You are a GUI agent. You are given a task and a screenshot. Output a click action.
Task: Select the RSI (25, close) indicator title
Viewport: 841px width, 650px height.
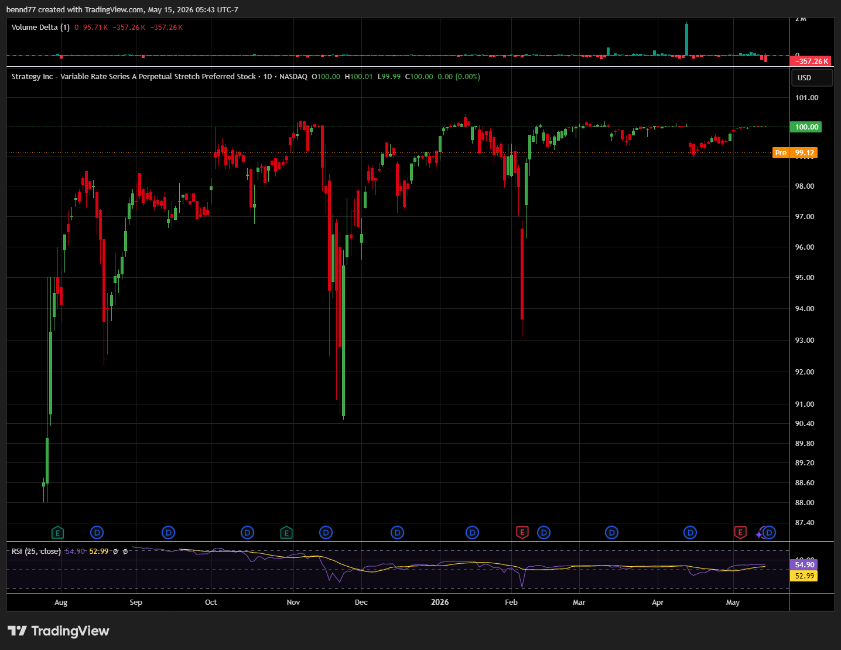(36, 552)
